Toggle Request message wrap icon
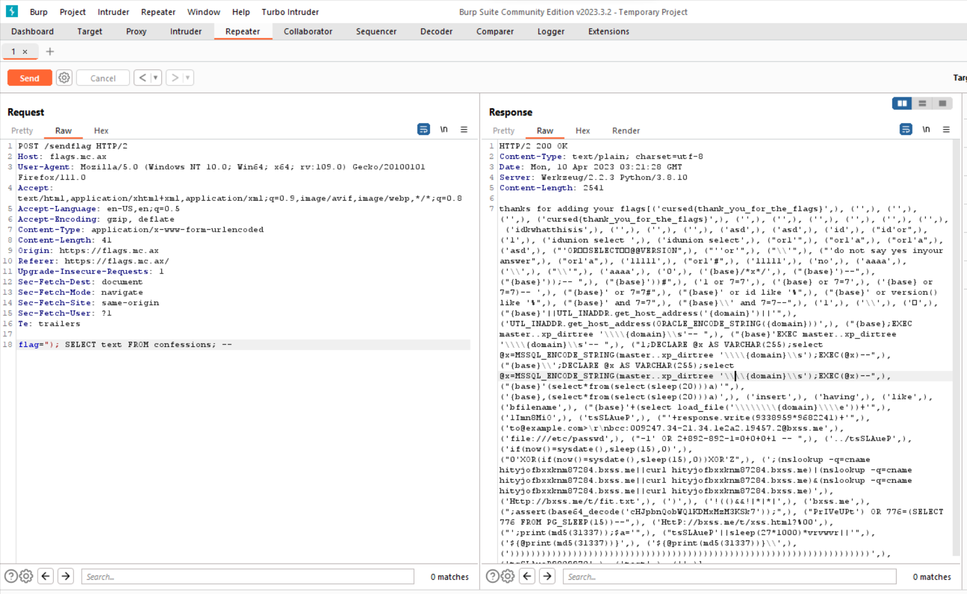This screenshot has width=967, height=594. point(423,130)
